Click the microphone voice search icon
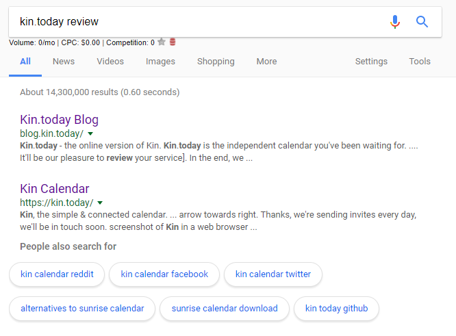 395,22
